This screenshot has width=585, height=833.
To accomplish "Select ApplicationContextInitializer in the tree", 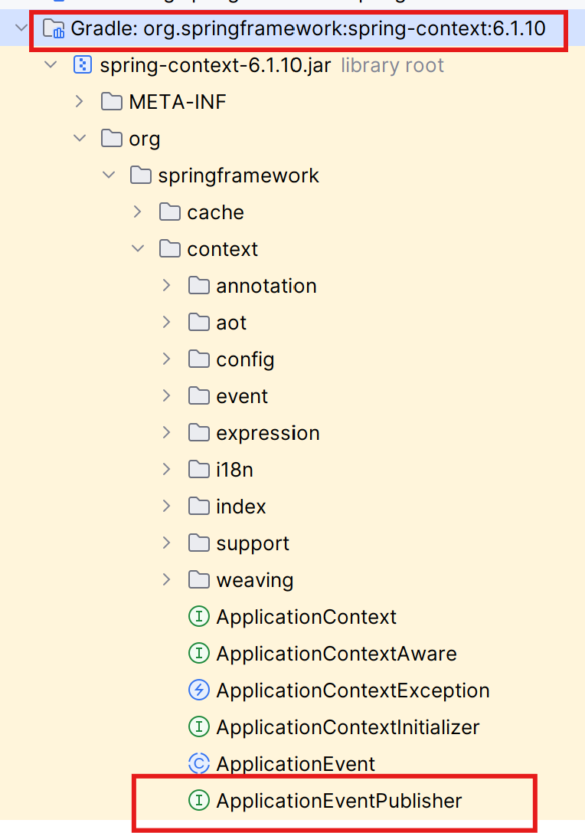I will click(348, 727).
